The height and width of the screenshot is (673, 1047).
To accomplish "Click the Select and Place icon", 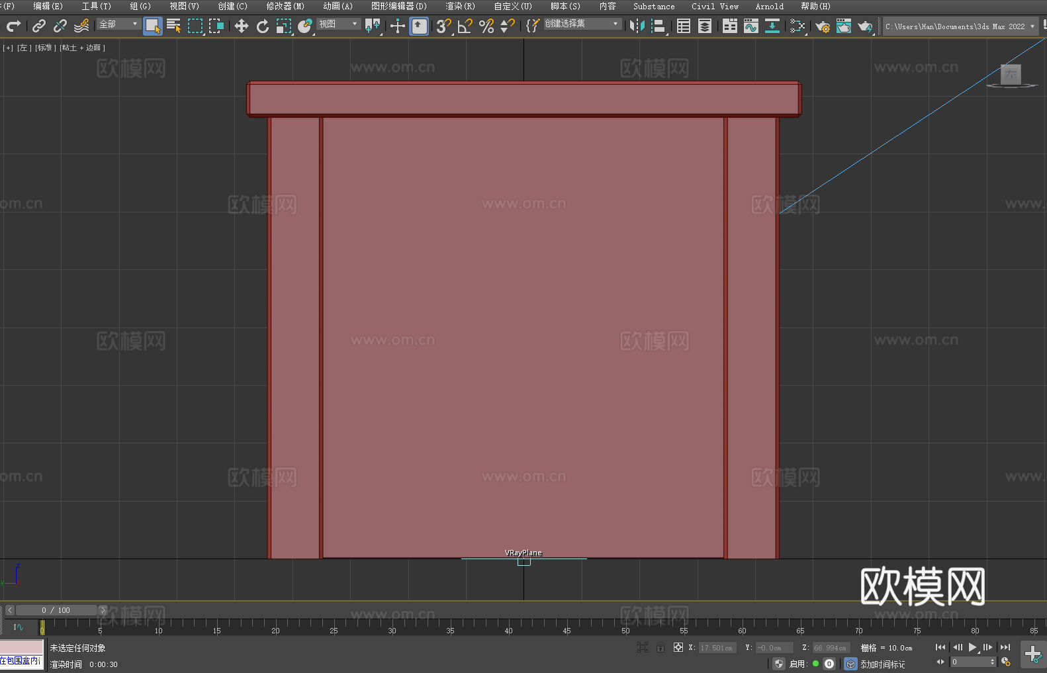I will pos(305,26).
